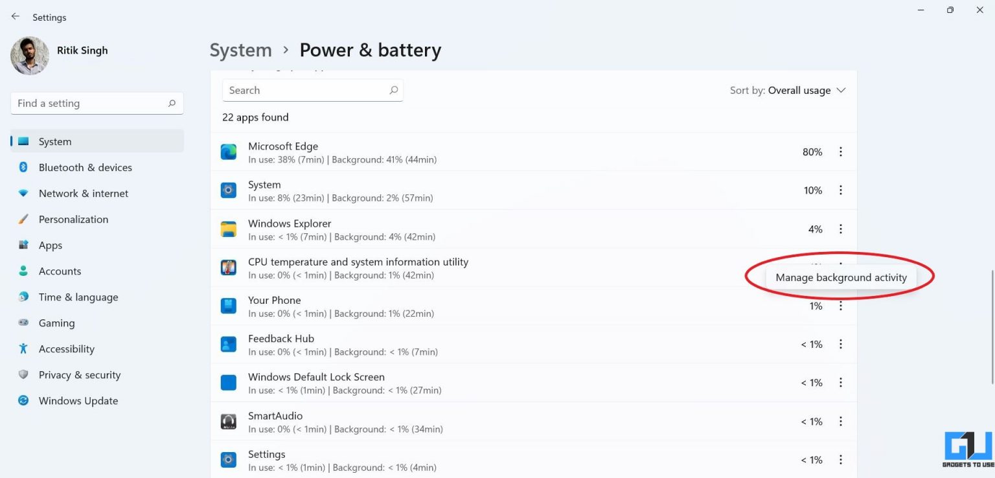The image size is (995, 478).
Task: Open the three-dot menu for SmartAudio
Action: (x=841, y=421)
